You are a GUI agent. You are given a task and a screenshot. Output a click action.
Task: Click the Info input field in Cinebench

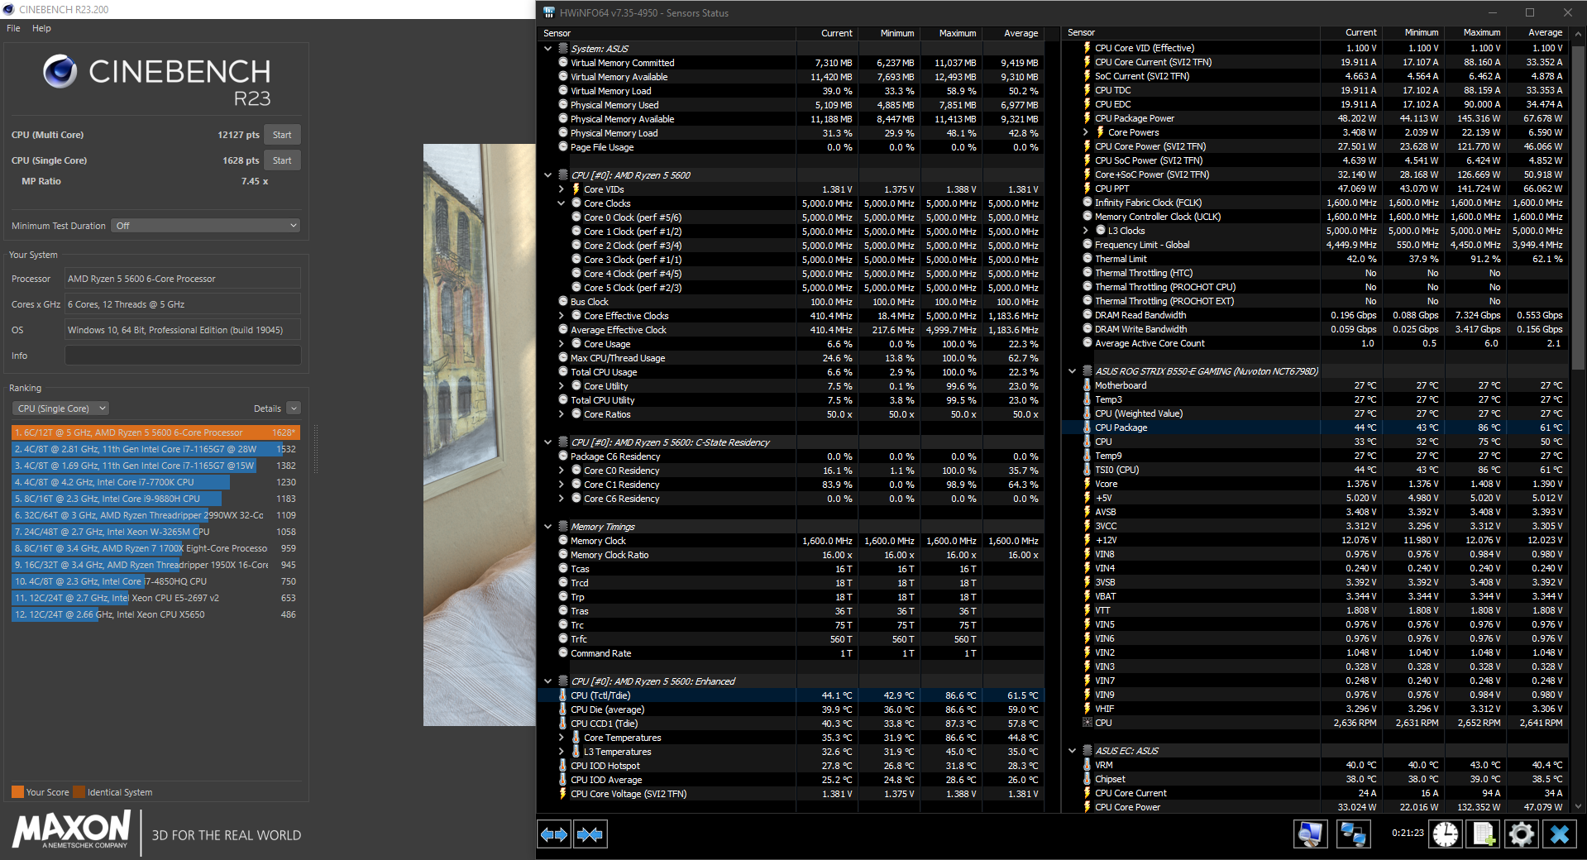(x=183, y=356)
